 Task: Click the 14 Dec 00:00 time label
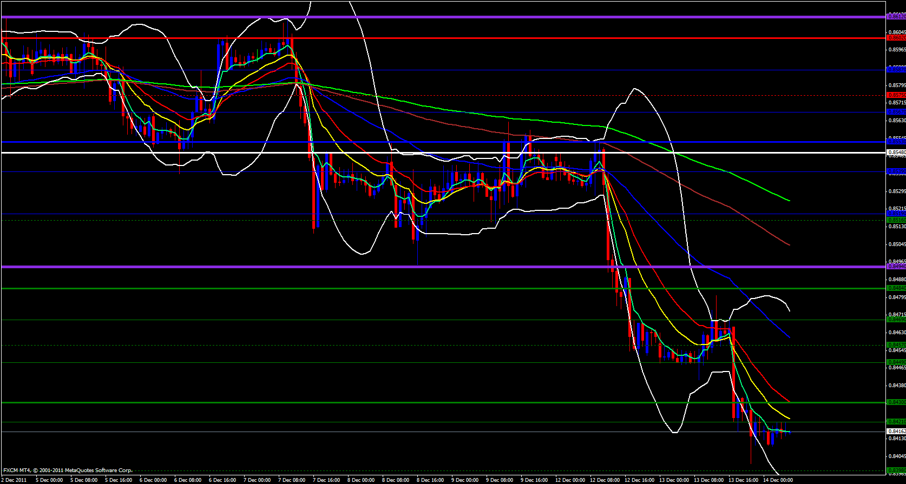pos(778,480)
